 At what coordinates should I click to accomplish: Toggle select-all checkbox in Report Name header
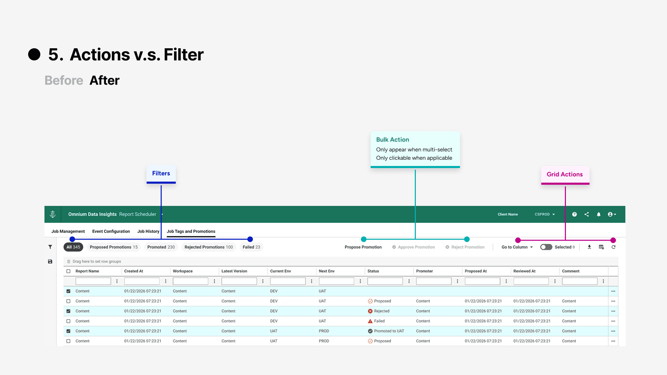click(68, 271)
